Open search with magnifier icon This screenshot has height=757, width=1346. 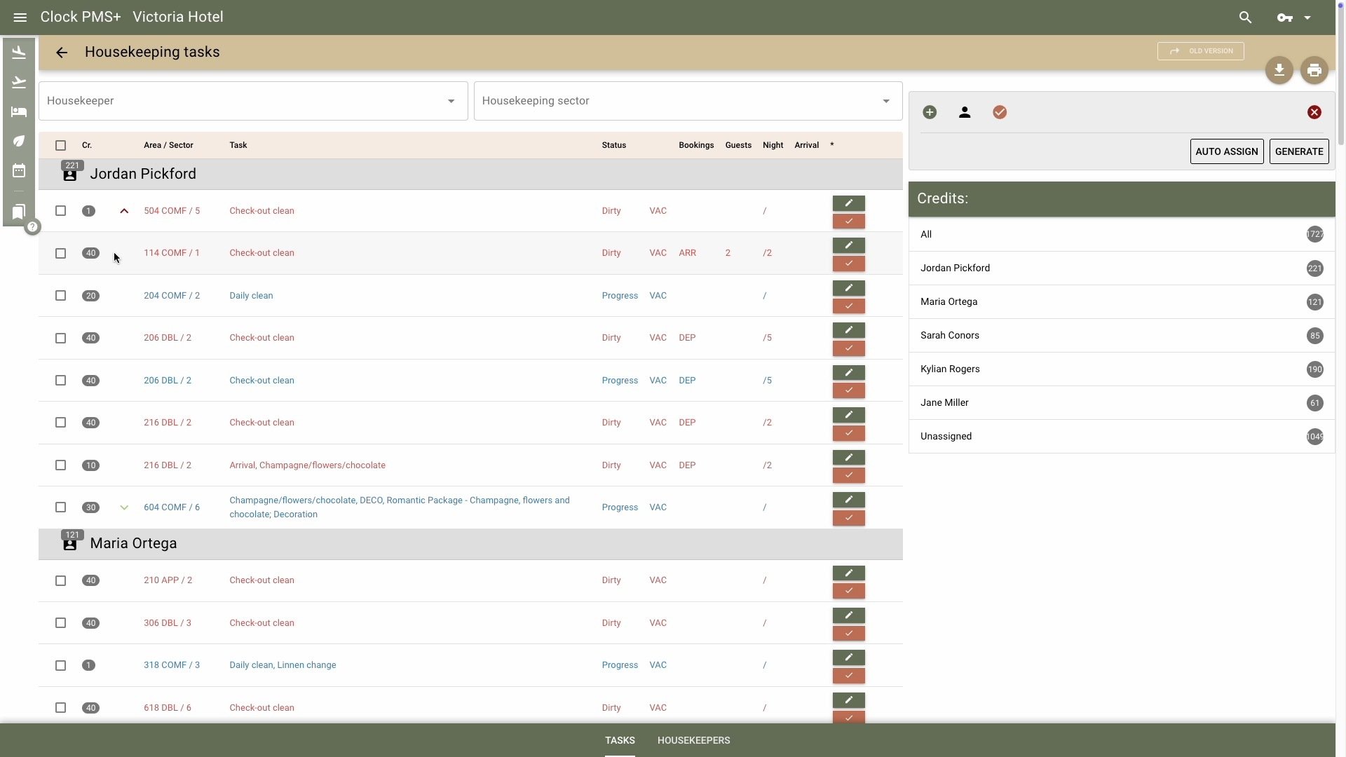1245,18
